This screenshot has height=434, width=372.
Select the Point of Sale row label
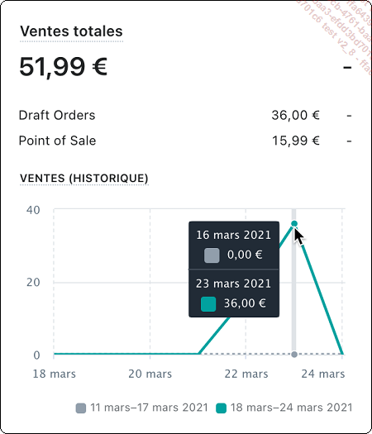pos(57,141)
